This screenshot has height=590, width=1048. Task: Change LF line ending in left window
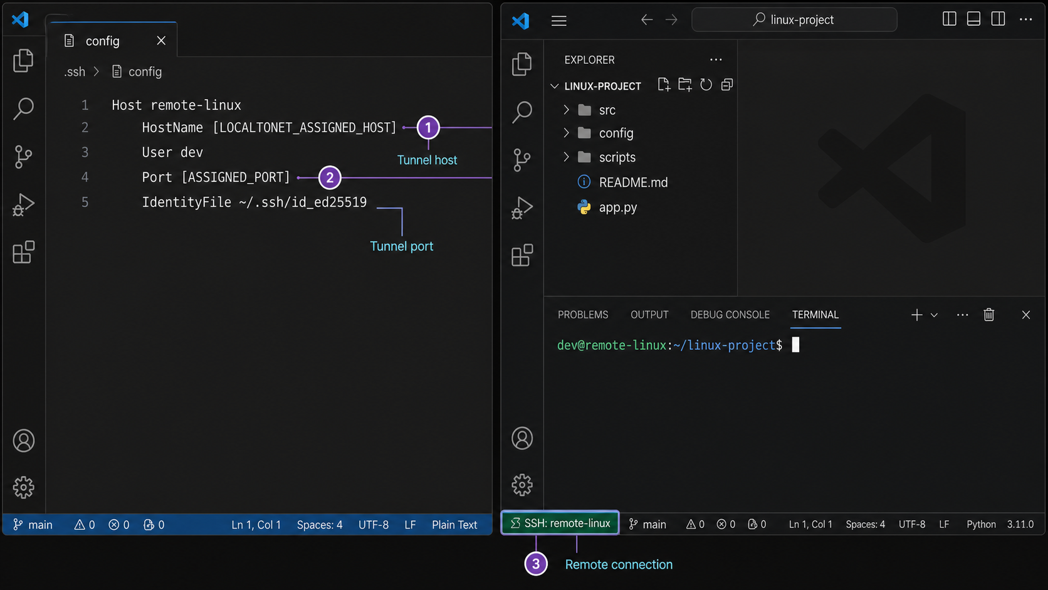pyautogui.click(x=410, y=525)
